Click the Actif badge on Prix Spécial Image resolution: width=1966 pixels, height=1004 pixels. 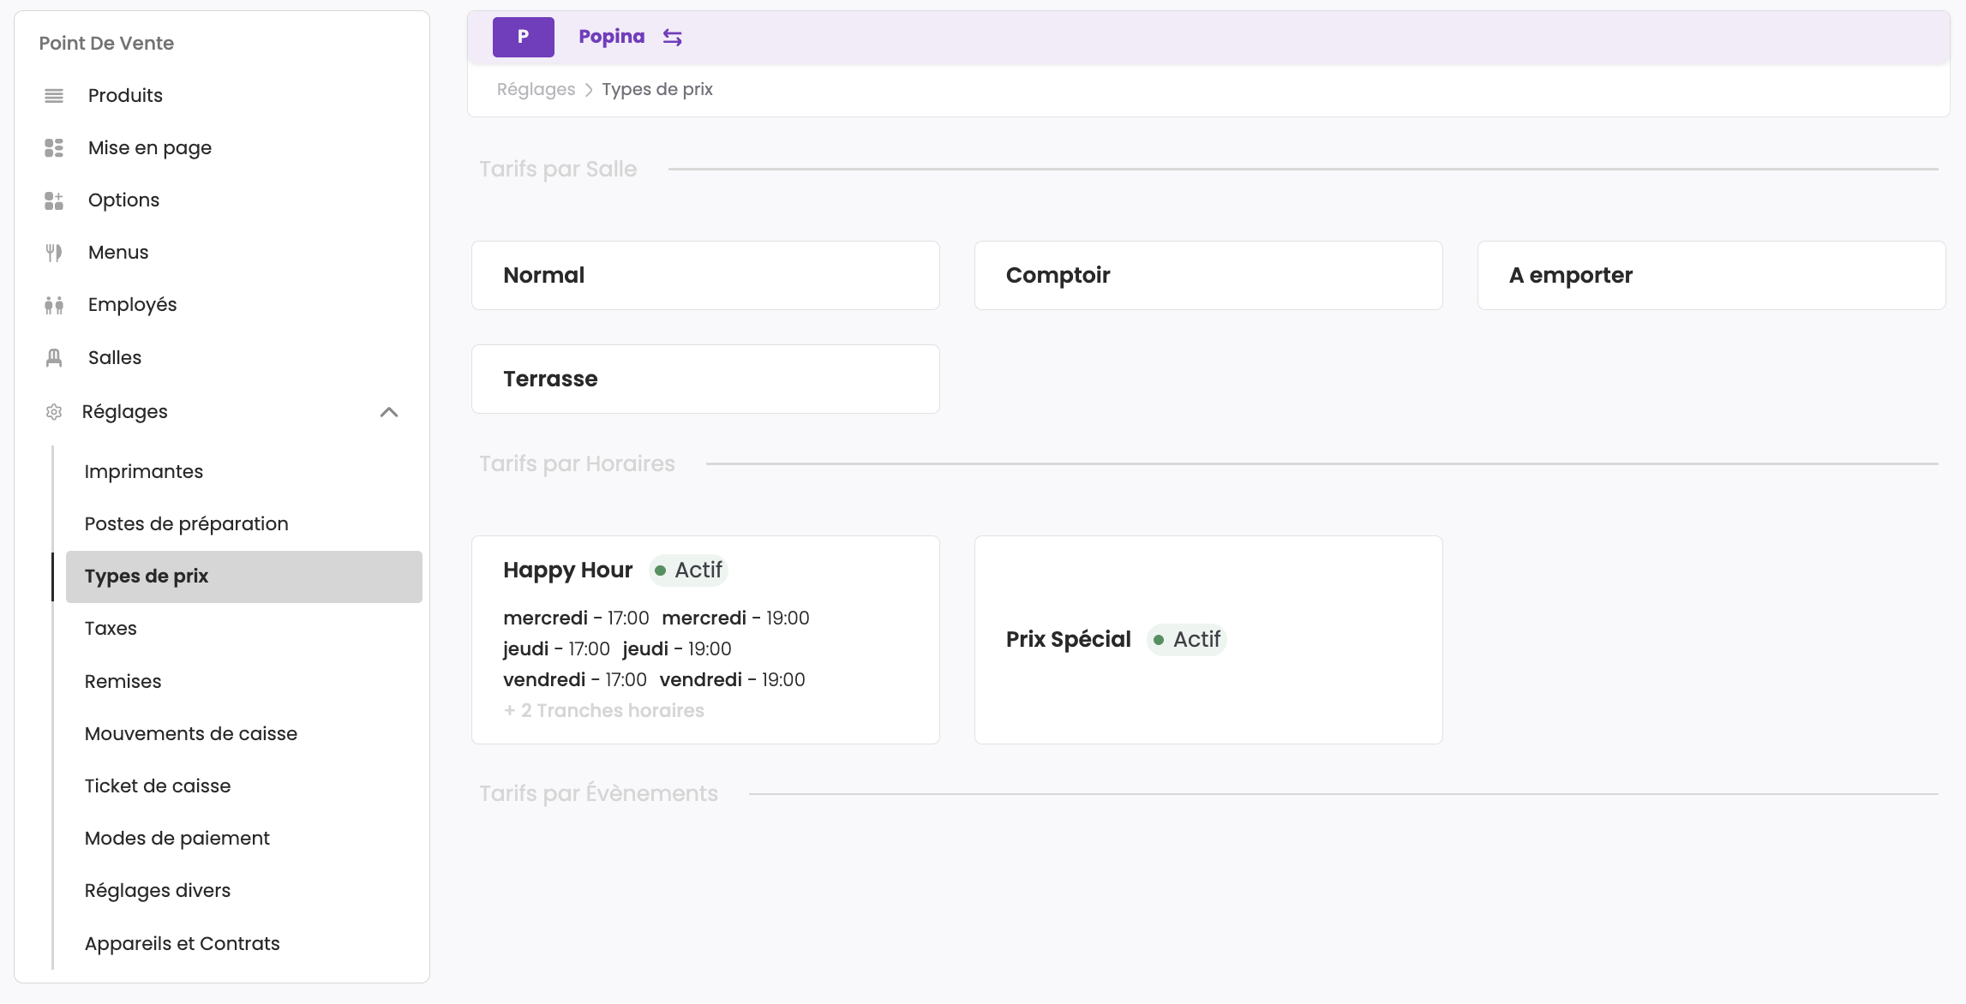(1187, 639)
